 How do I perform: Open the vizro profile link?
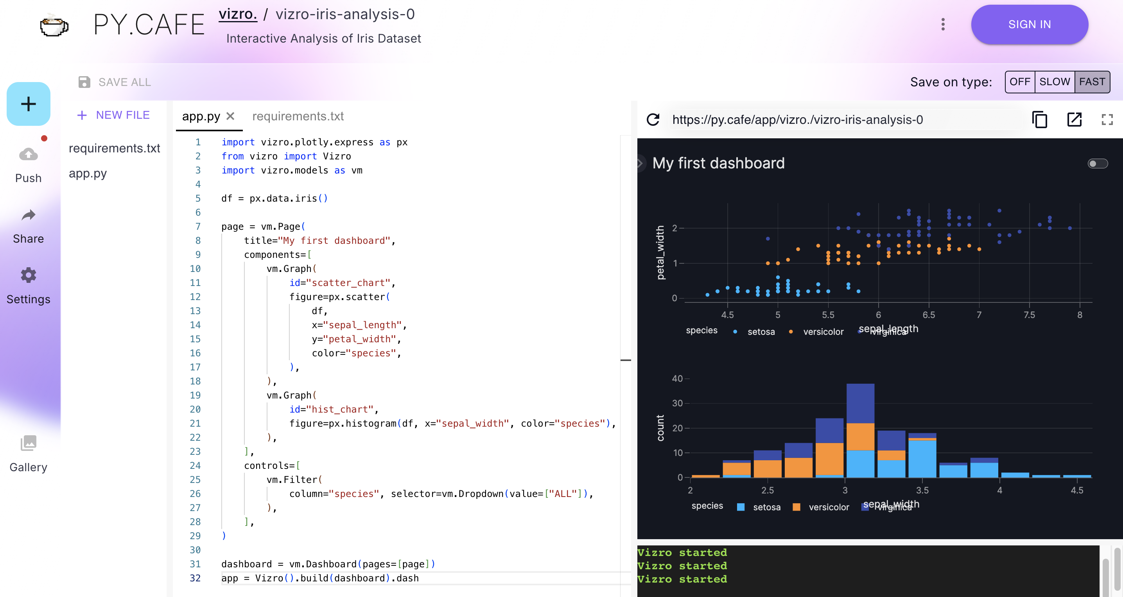[x=238, y=14]
